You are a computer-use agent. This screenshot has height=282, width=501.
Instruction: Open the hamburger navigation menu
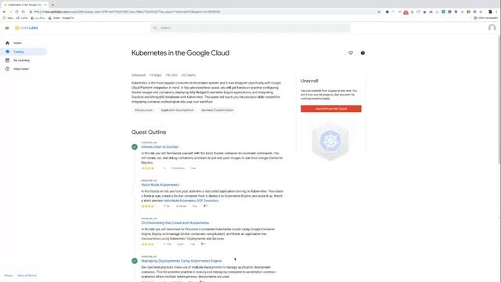pos(7,28)
